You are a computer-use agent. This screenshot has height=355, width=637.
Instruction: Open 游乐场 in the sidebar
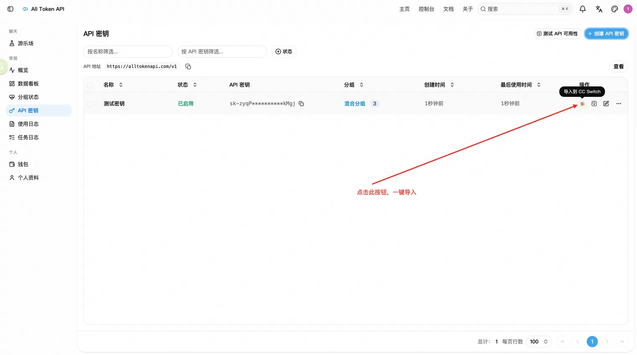click(x=39, y=43)
